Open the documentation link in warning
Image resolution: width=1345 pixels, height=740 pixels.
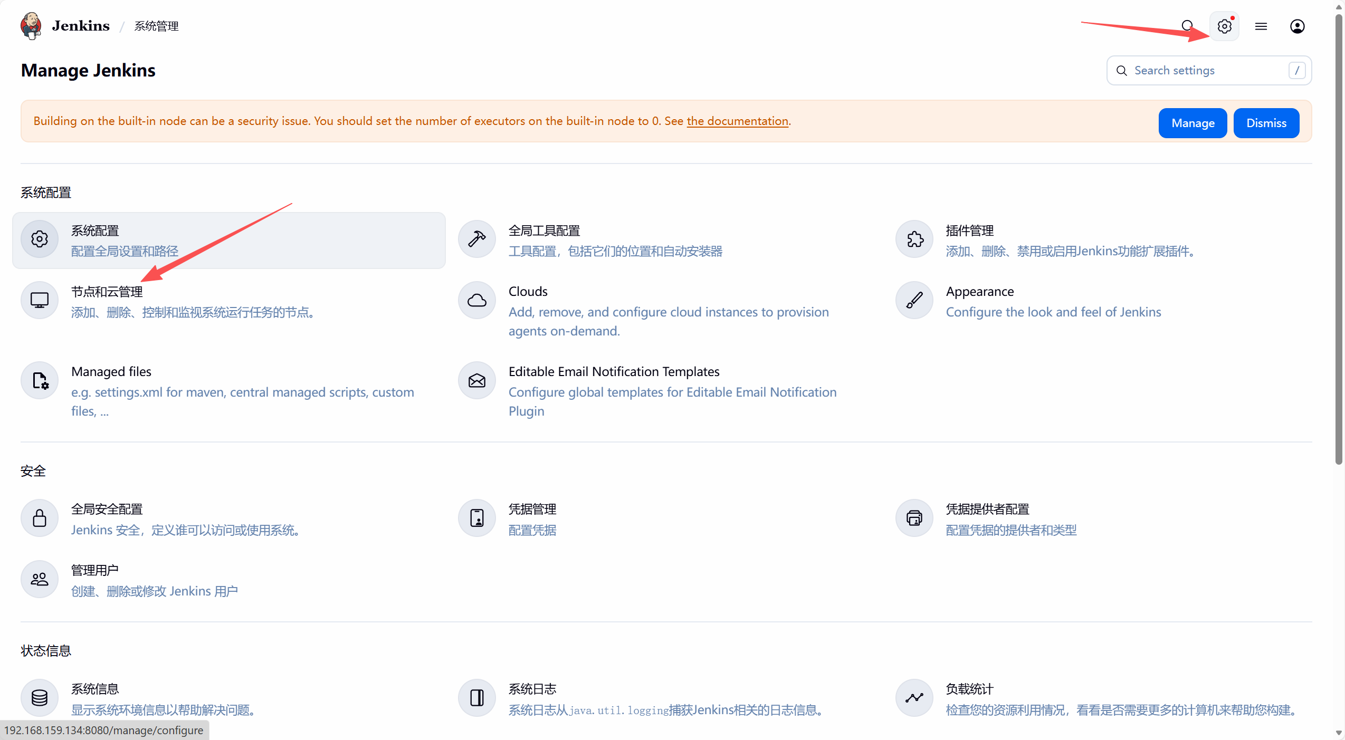737,121
